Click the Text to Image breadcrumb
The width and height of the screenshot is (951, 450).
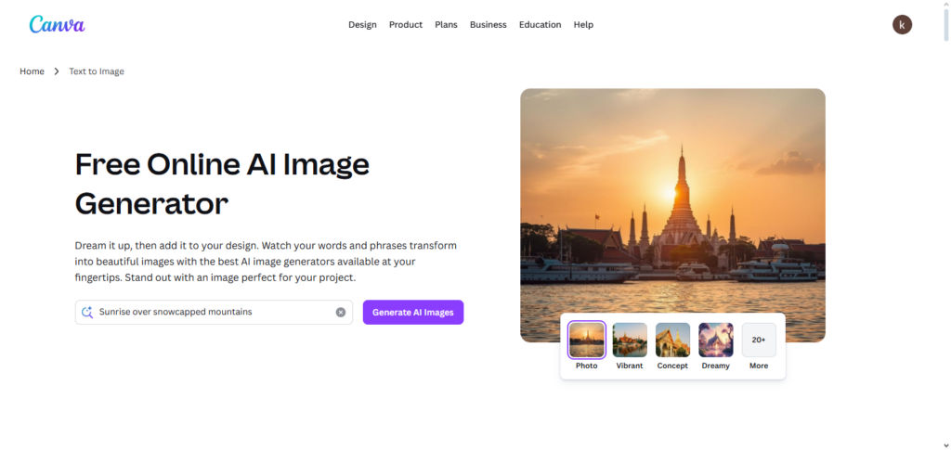pyautogui.click(x=97, y=71)
